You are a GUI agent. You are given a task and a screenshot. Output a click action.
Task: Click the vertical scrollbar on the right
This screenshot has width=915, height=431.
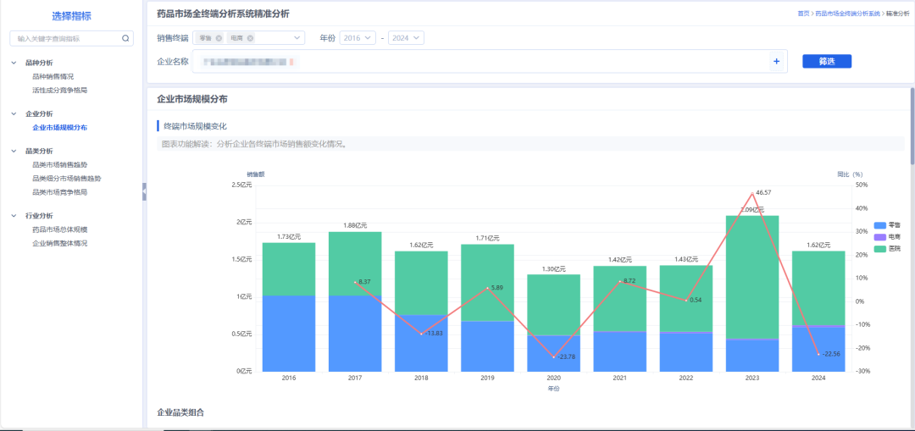point(912,124)
